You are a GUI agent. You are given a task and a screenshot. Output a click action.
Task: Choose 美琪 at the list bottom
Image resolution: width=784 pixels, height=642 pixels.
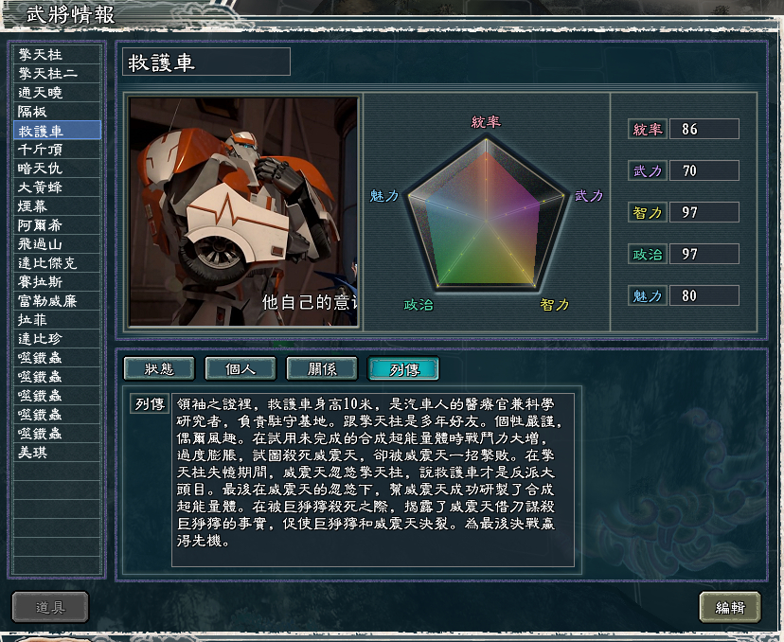pos(57,452)
